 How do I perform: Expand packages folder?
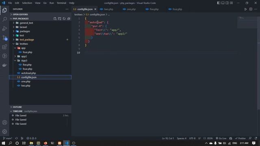40,31
